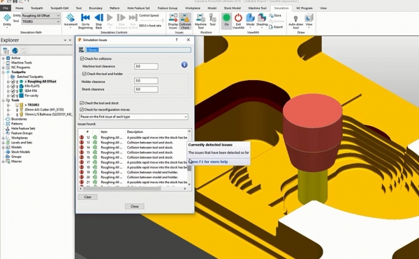Open the Entity Roughing All Offset dropdown

click(x=41, y=15)
